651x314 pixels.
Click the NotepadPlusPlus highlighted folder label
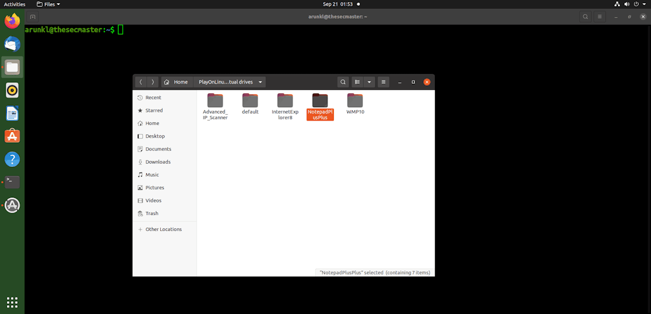click(x=320, y=115)
